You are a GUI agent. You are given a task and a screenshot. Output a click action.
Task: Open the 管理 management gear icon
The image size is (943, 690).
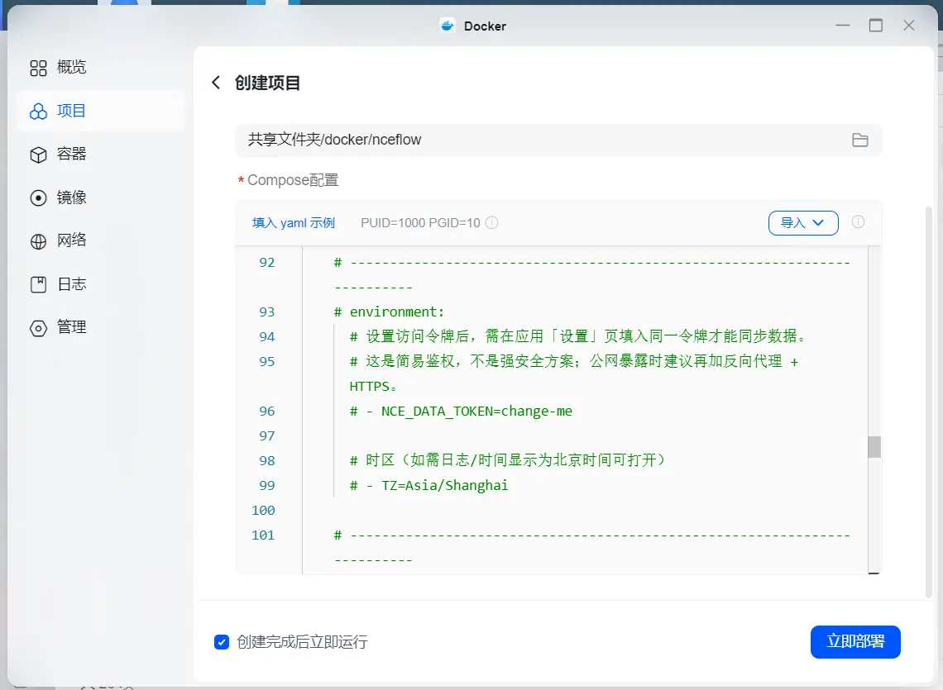pyautogui.click(x=39, y=327)
